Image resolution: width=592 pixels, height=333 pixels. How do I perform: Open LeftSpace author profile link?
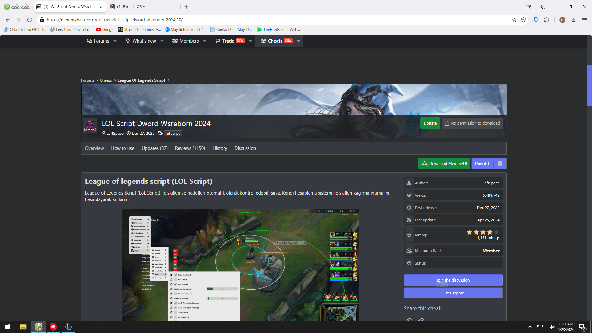(x=115, y=134)
